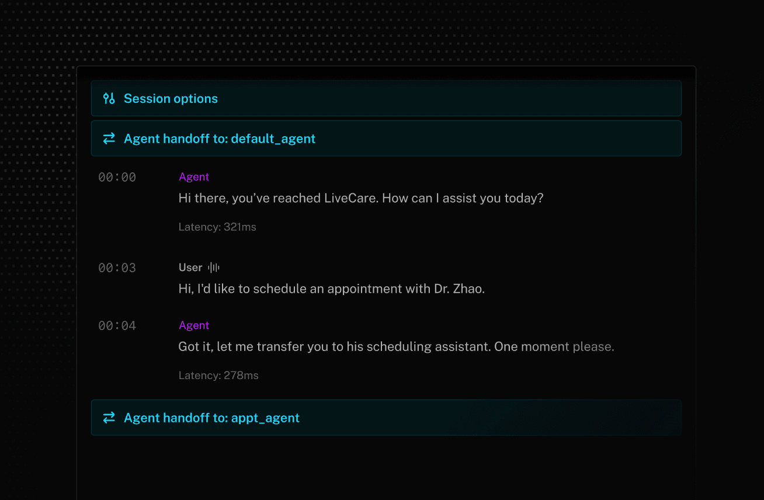Viewport: 764px width, 500px height.
Task: Click the audio waveform icon beside User
Action: (x=214, y=268)
